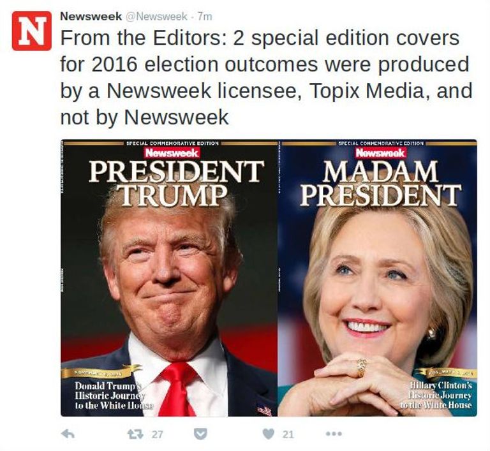
Task: Like the tweet with the heart icon
Action: coord(269,434)
